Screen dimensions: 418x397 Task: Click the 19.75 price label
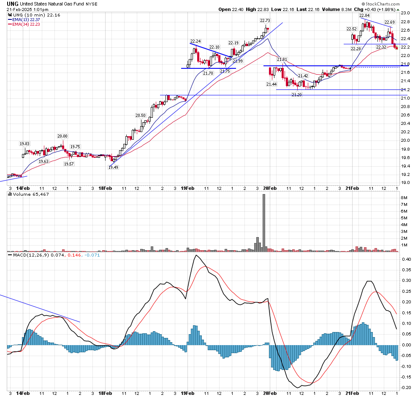tap(75, 146)
